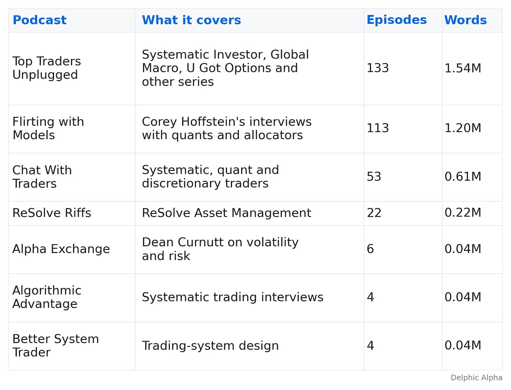Select the 'Top Traders Unplugged' podcast name
511x390 pixels.
[x=47, y=68]
